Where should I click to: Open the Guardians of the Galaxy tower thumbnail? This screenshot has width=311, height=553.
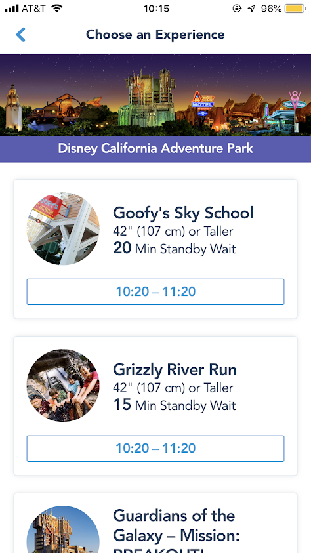pos(63,529)
